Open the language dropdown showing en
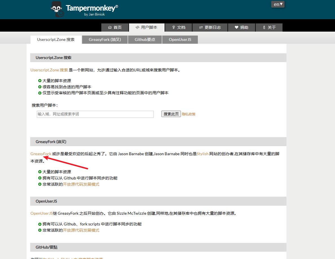The width and height of the screenshot is (335, 259). 278,4
